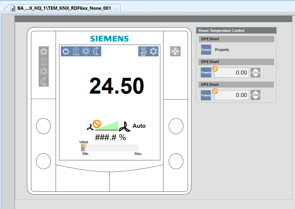The width and height of the screenshot is (295, 209).
Task: Select the Auto clock icon in the top bar
Action: click(x=75, y=51)
